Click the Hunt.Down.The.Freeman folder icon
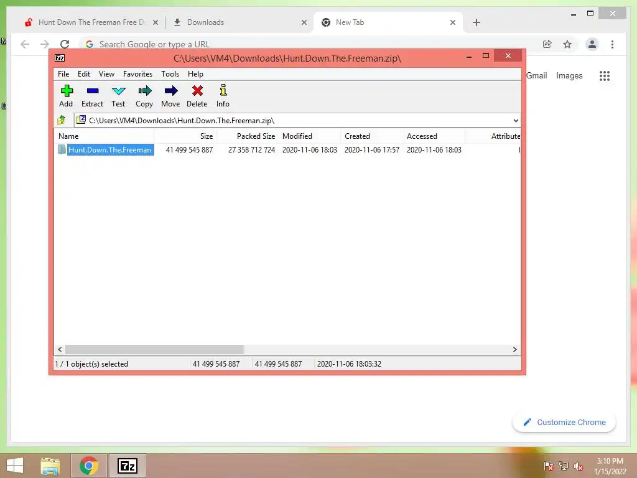 [x=62, y=149]
